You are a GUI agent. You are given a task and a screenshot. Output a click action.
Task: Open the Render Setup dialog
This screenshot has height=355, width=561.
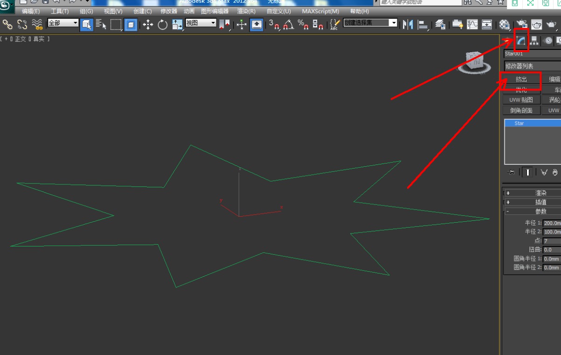click(x=522, y=24)
